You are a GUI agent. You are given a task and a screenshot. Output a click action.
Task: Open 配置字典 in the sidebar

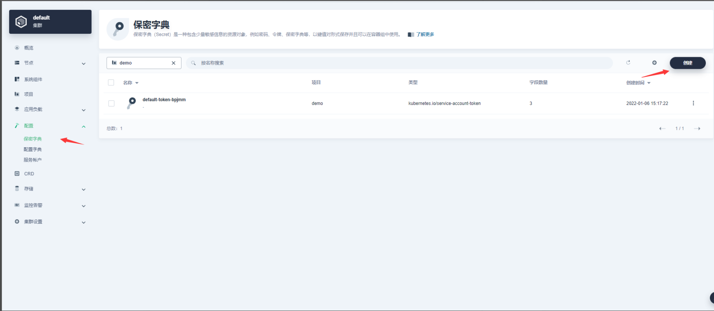click(x=33, y=149)
